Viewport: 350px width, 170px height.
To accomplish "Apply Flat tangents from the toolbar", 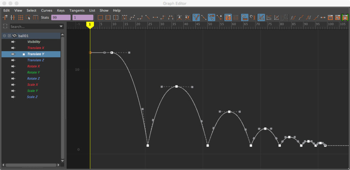I will point(156,17).
